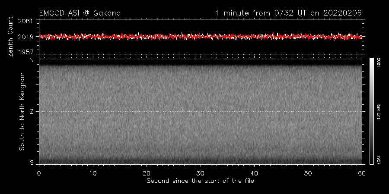Click the 60 second tick label
The height and width of the screenshot is (194, 389).
[x=362, y=173]
